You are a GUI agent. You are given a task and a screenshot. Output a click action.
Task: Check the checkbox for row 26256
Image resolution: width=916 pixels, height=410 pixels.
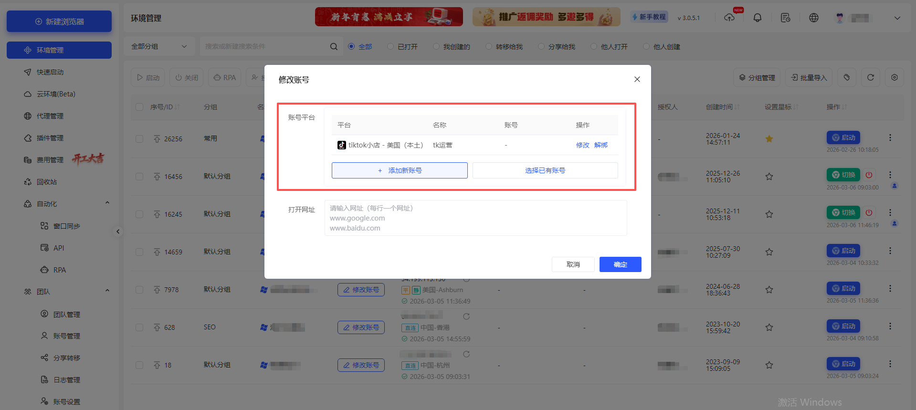(139, 139)
